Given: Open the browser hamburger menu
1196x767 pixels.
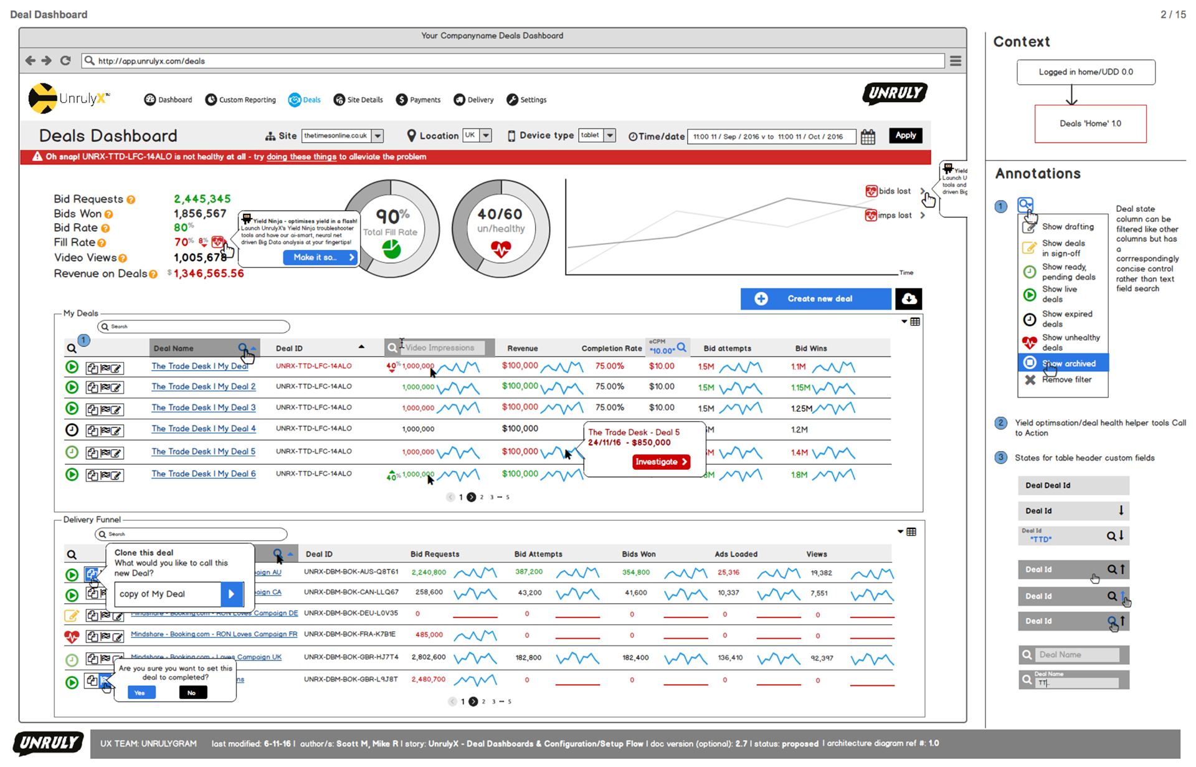Looking at the screenshot, I should [955, 60].
